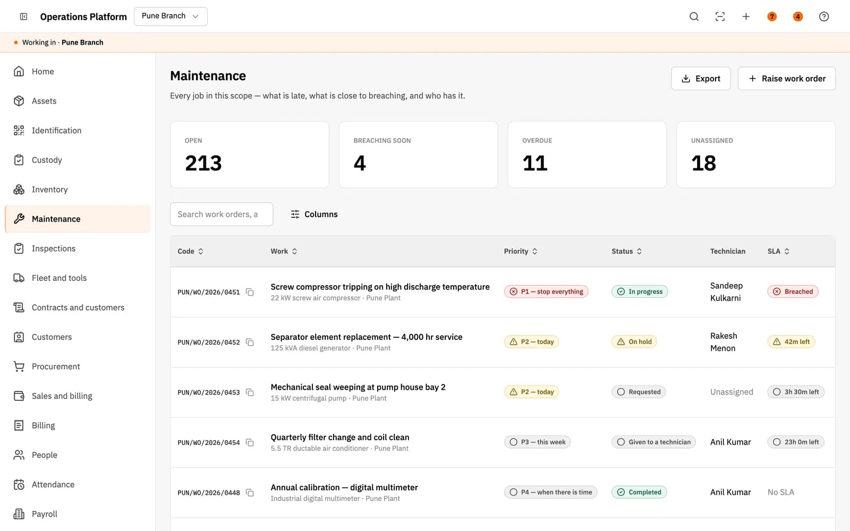Open Inspections in sidebar
The width and height of the screenshot is (850, 531).
(78, 249)
